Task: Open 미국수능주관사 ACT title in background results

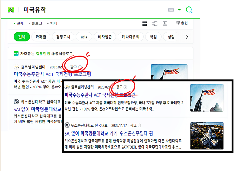Action: (x=52, y=74)
